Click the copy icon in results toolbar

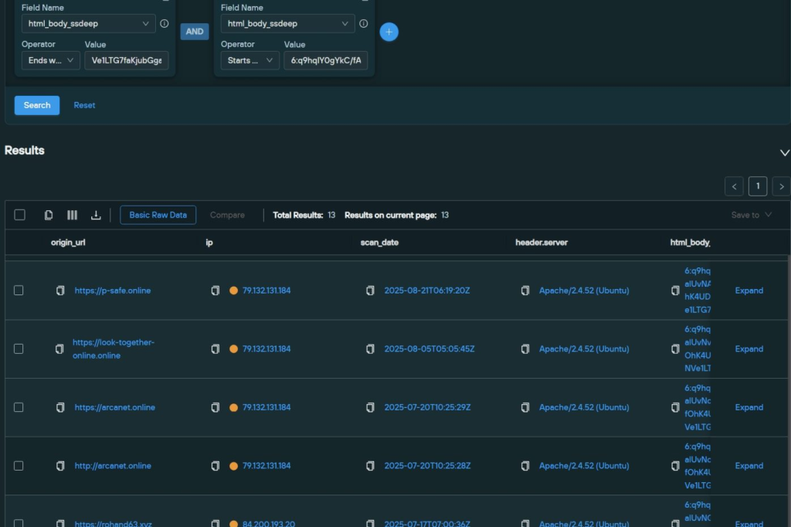(49, 215)
